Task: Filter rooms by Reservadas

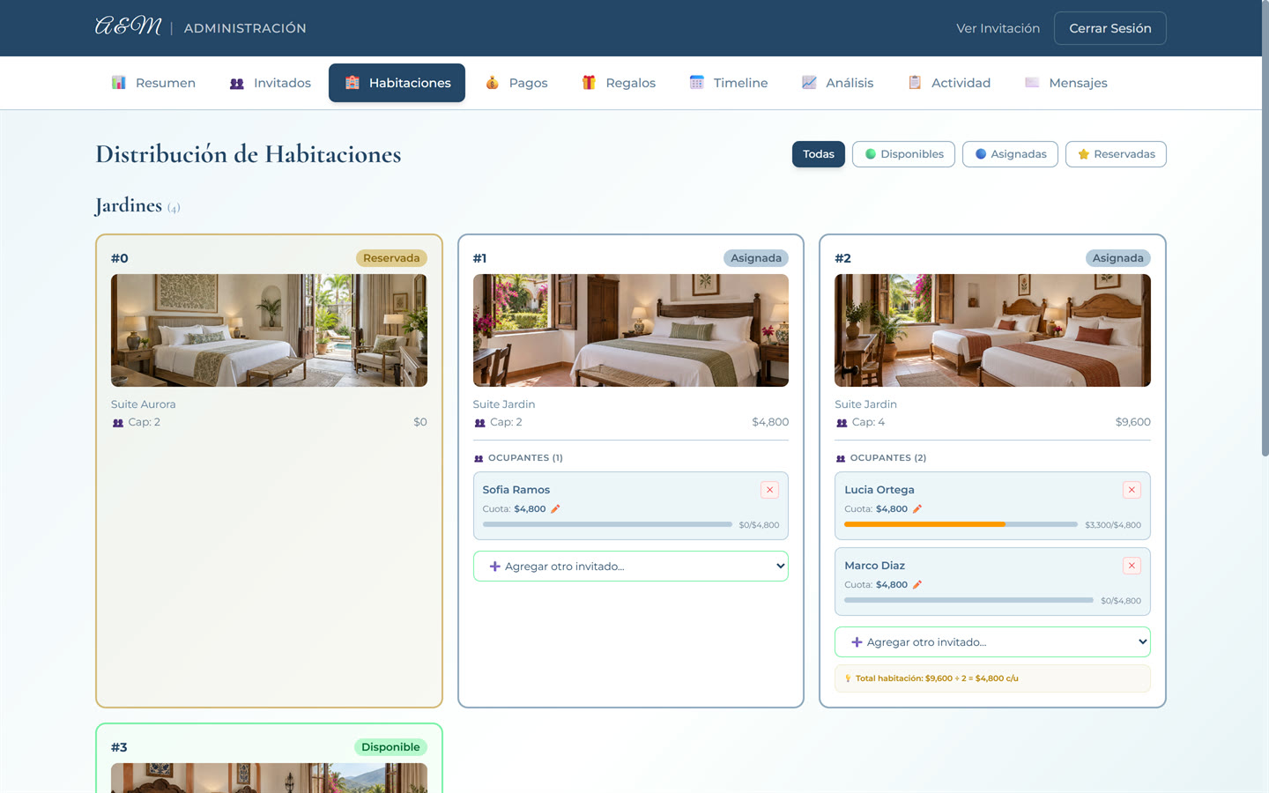Action: 1116,154
